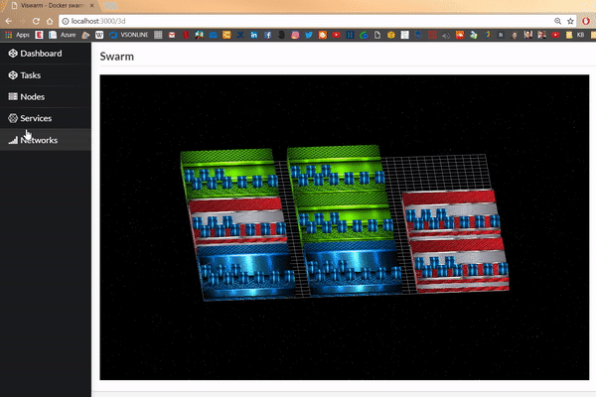Image resolution: width=596 pixels, height=397 pixels.
Task: Select the Viswarm - Docker swarm tab
Action: pyautogui.click(x=52, y=6)
